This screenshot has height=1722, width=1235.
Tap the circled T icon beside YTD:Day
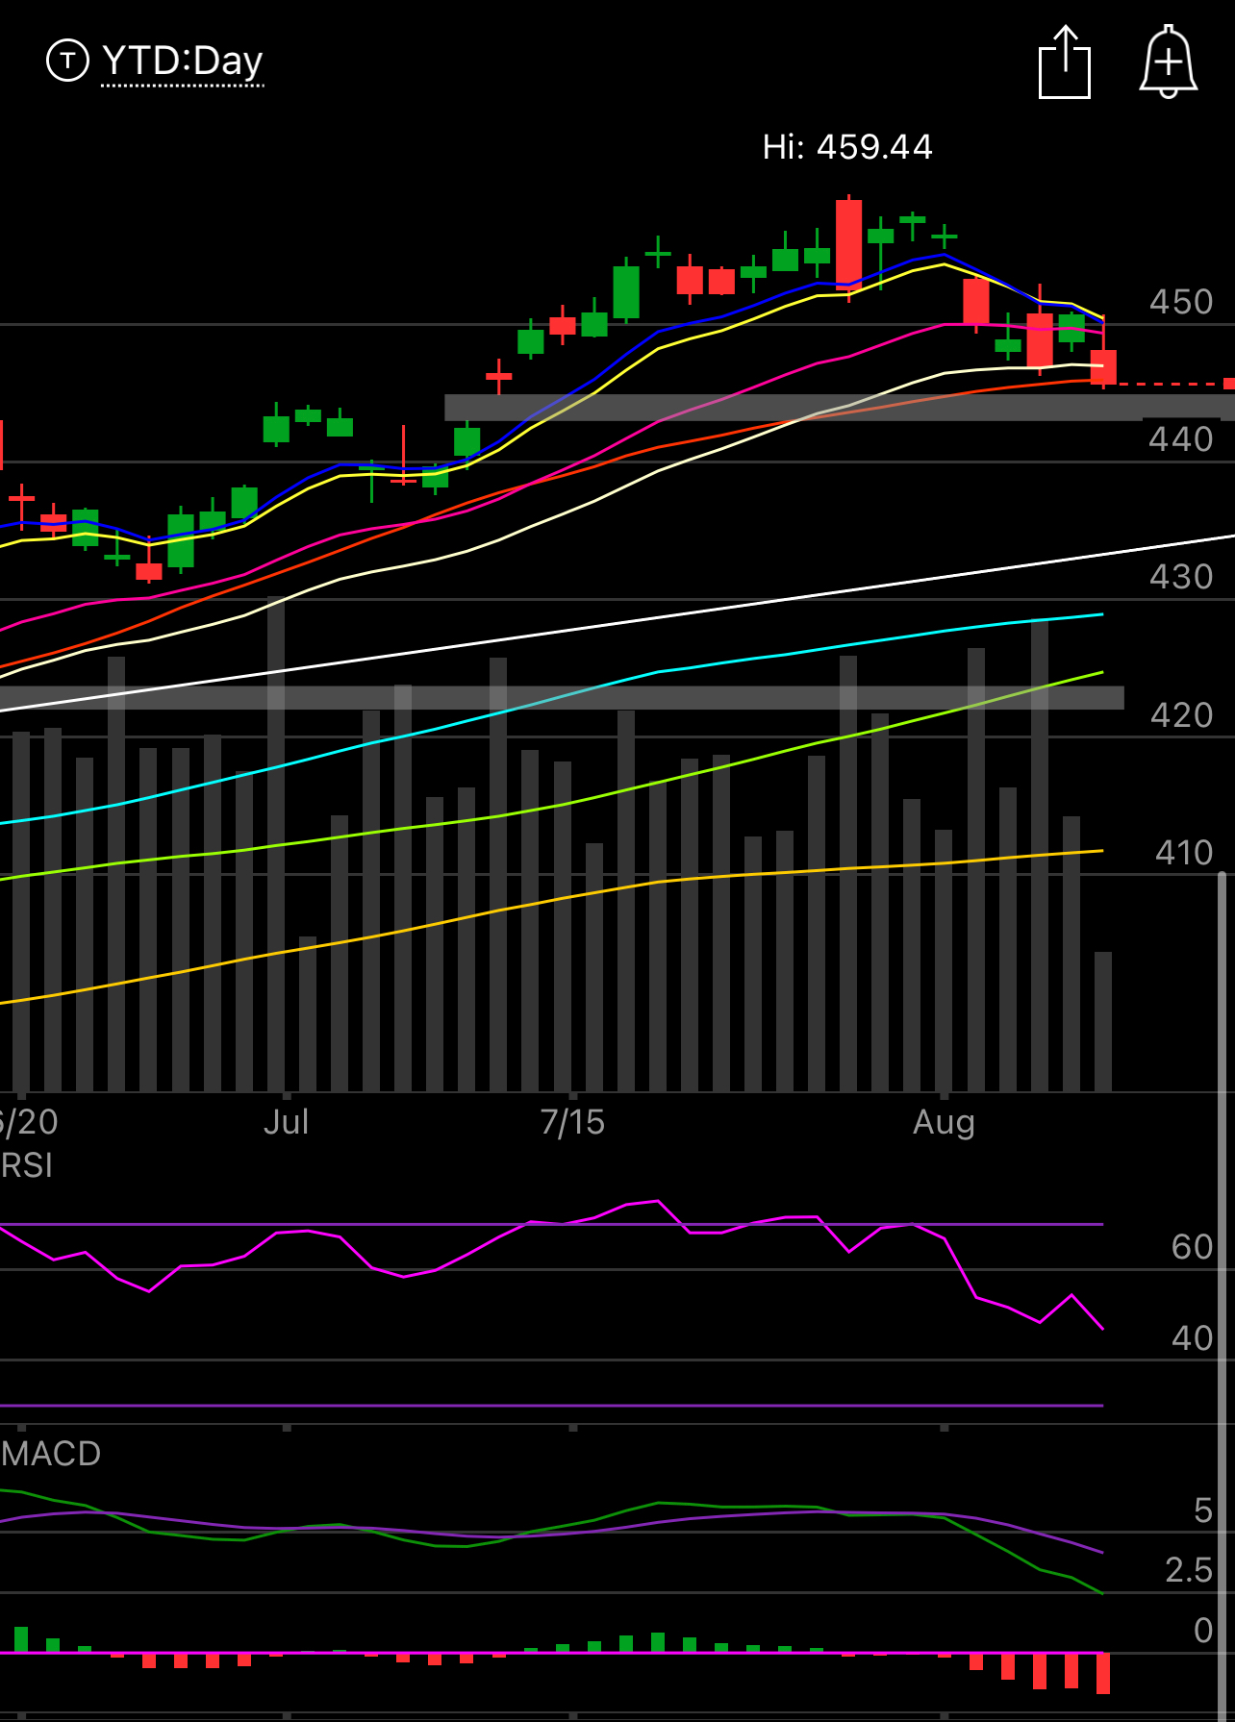tap(67, 61)
